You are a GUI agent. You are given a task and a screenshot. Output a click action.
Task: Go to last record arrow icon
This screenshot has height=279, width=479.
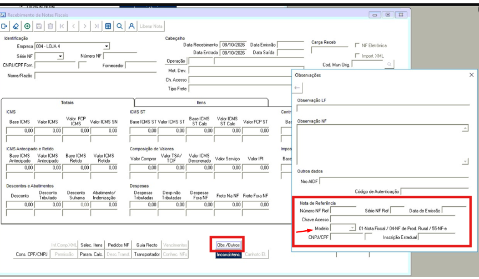[x=97, y=26]
